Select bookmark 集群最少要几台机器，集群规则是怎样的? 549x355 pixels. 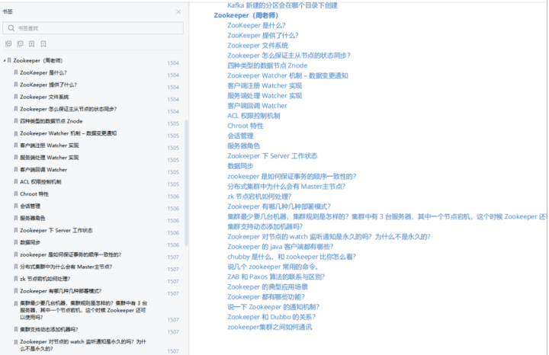click(83, 310)
